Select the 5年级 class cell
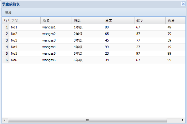 (x=88, y=53)
